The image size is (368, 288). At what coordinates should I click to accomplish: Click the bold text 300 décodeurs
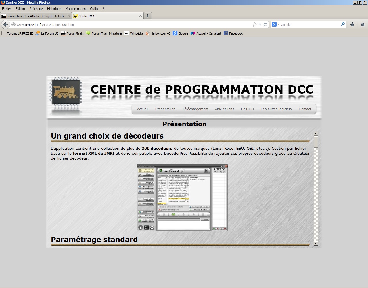tap(157, 149)
